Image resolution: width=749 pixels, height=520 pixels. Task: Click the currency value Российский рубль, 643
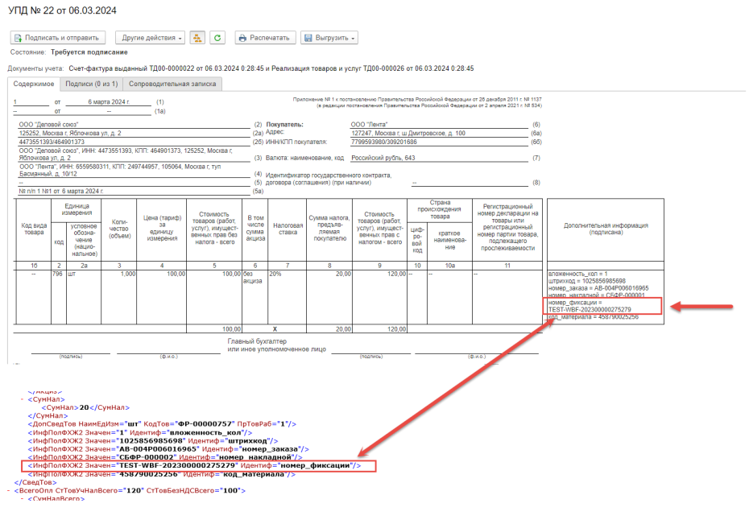[x=383, y=158]
